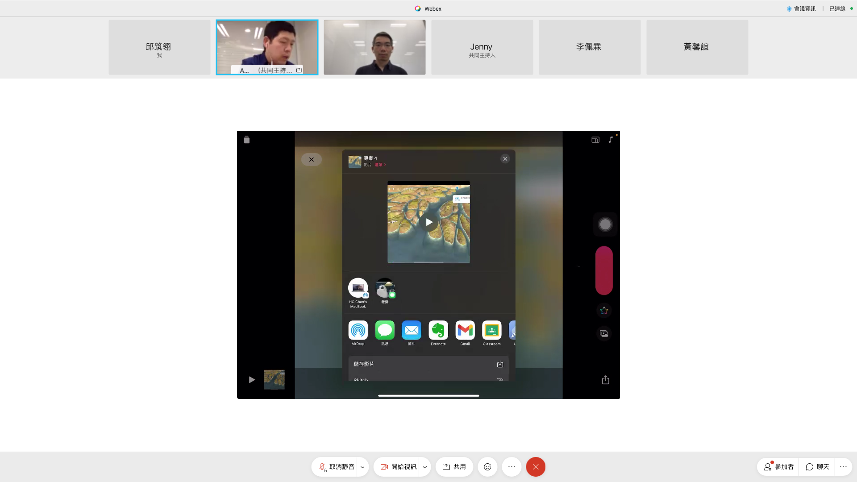
Task: Toggle the 參加者 participants panel
Action: pos(778,467)
